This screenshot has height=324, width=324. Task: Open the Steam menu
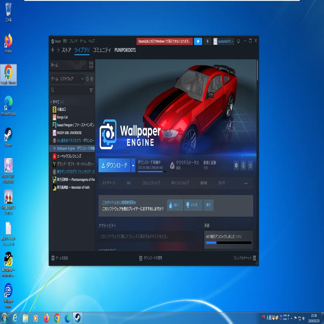pyautogui.click(x=56, y=41)
